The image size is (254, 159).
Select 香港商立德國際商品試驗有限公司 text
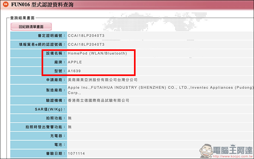(x=98, y=100)
